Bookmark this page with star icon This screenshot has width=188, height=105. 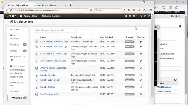(x=124, y=10)
